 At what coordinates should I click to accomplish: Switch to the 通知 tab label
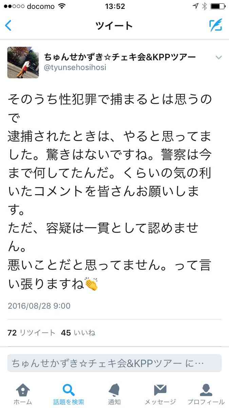coord(114,402)
